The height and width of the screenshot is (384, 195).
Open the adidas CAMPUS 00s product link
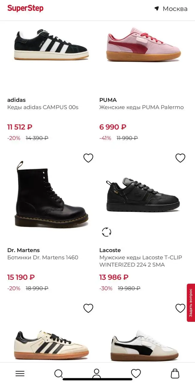pos(43,107)
